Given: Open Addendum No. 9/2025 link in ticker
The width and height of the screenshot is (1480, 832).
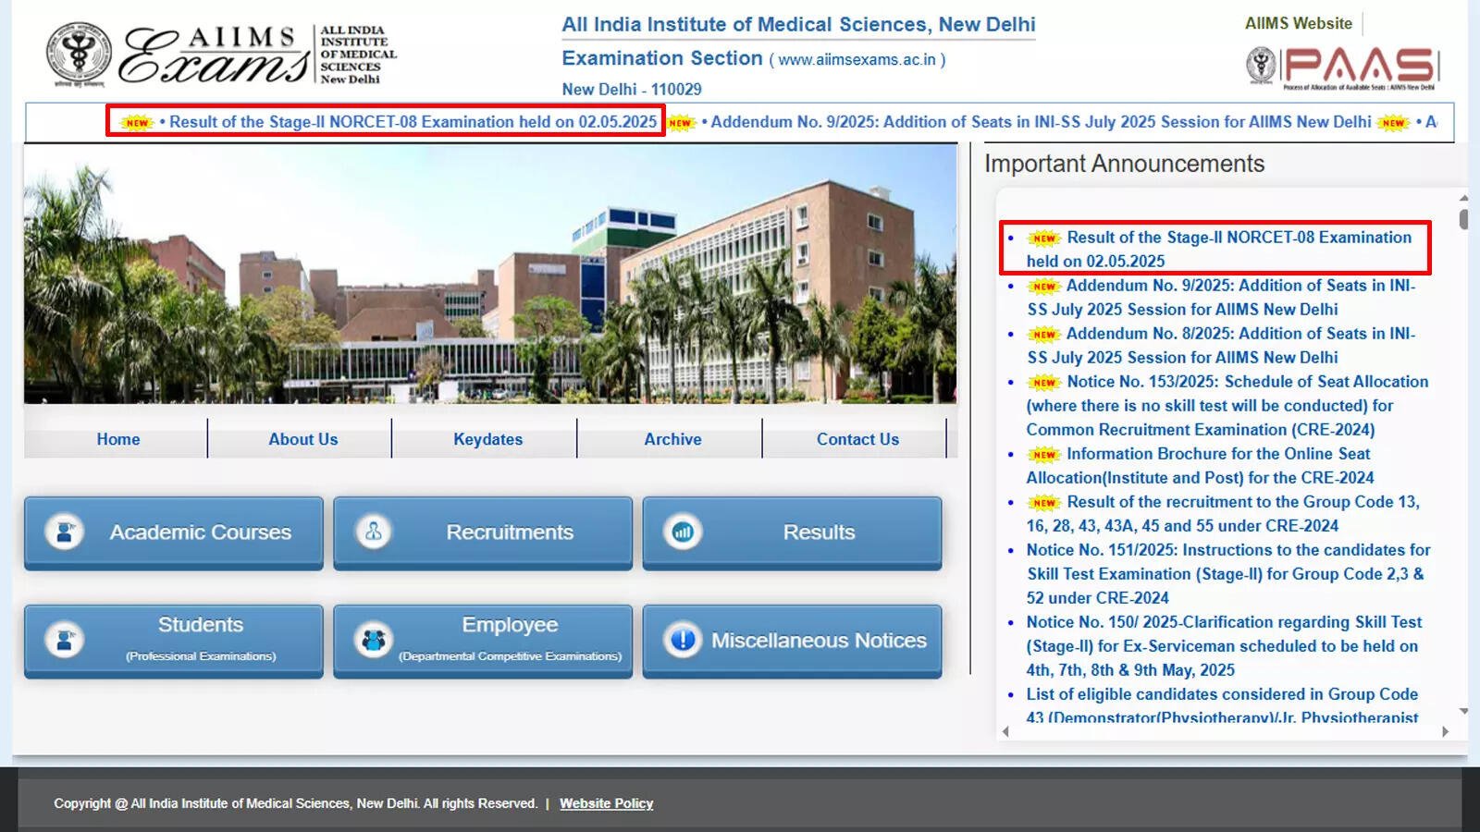Looking at the screenshot, I should click(x=1041, y=122).
